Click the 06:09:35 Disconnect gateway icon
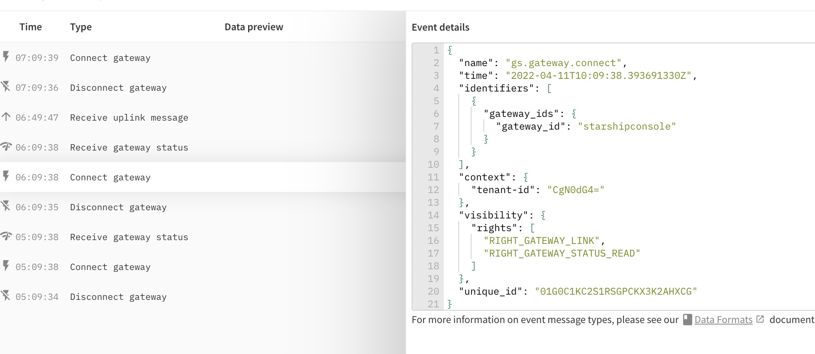 [6, 206]
